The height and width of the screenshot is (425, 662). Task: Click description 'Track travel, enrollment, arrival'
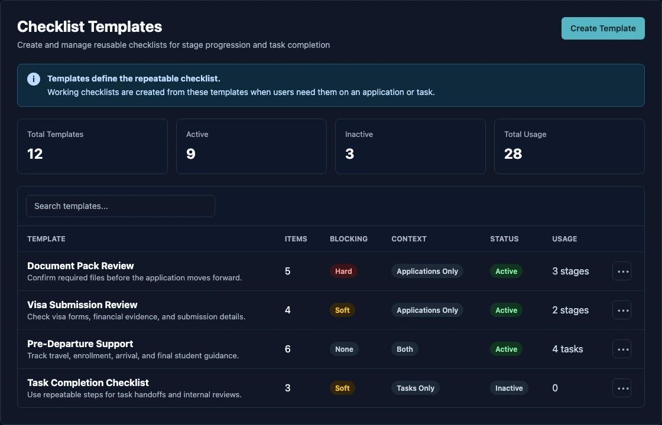tap(133, 355)
